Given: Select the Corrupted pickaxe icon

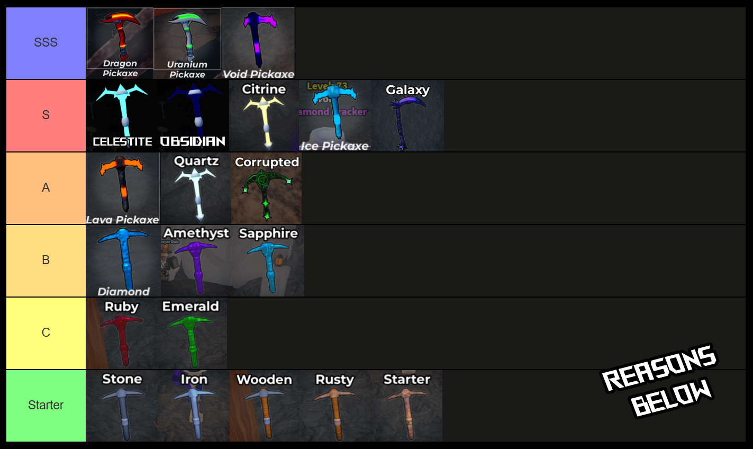Looking at the screenshot, I should (x=267, y=188).
